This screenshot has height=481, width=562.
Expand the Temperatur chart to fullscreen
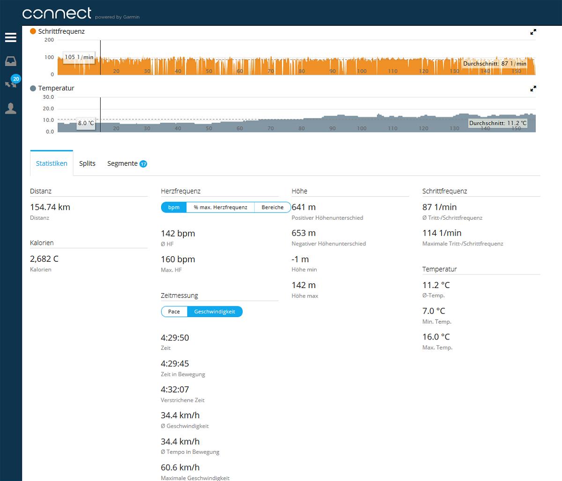tap(533, 89)
